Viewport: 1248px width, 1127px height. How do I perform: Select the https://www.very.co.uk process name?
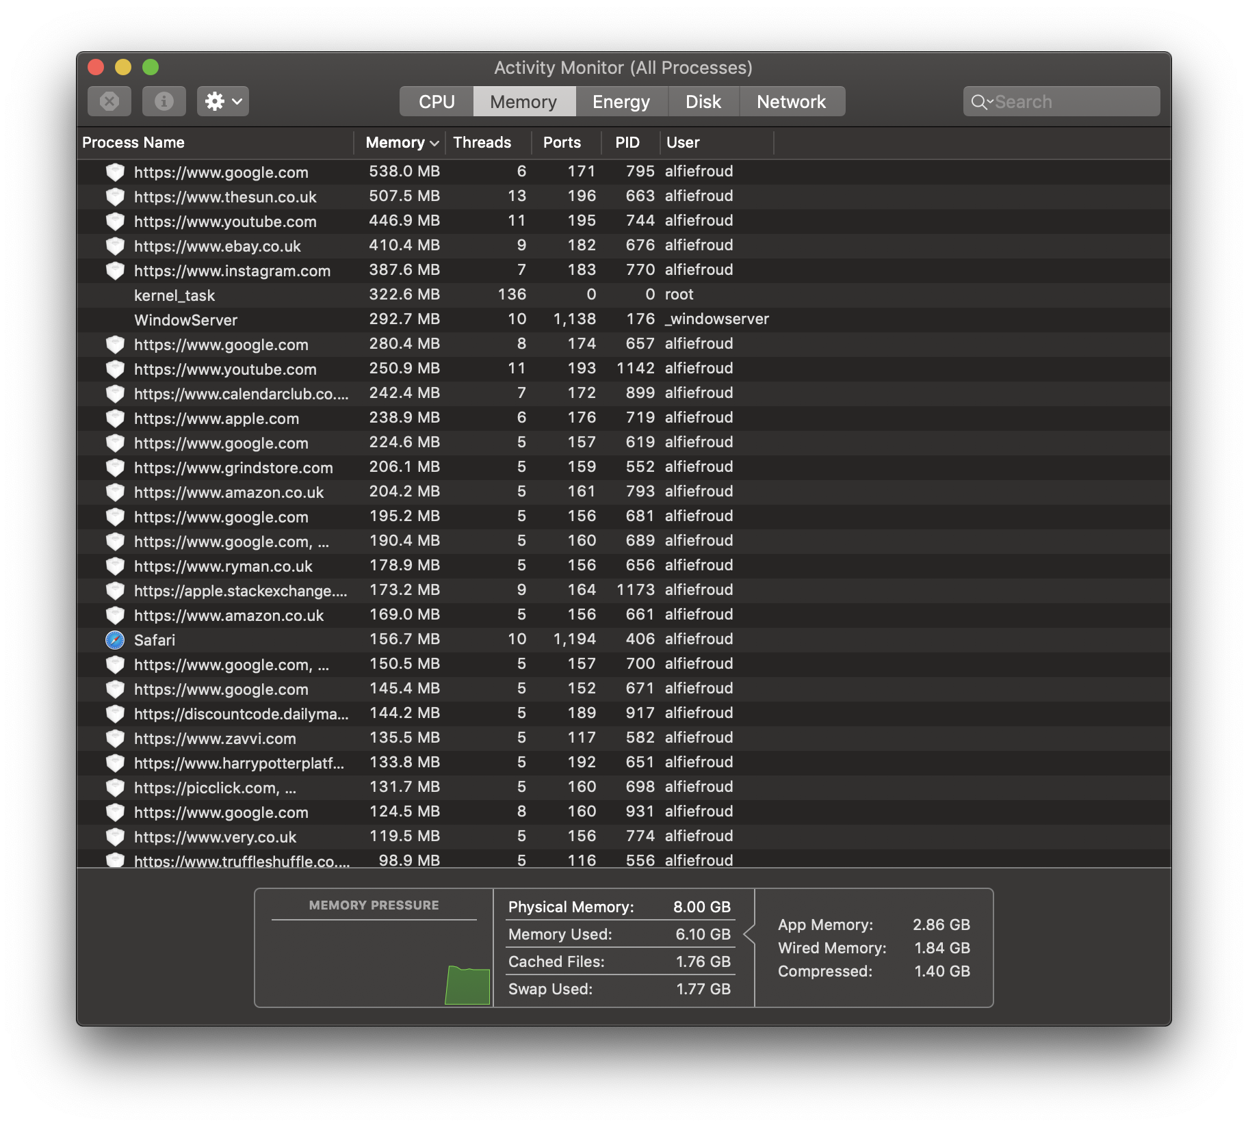coord(215,837)
